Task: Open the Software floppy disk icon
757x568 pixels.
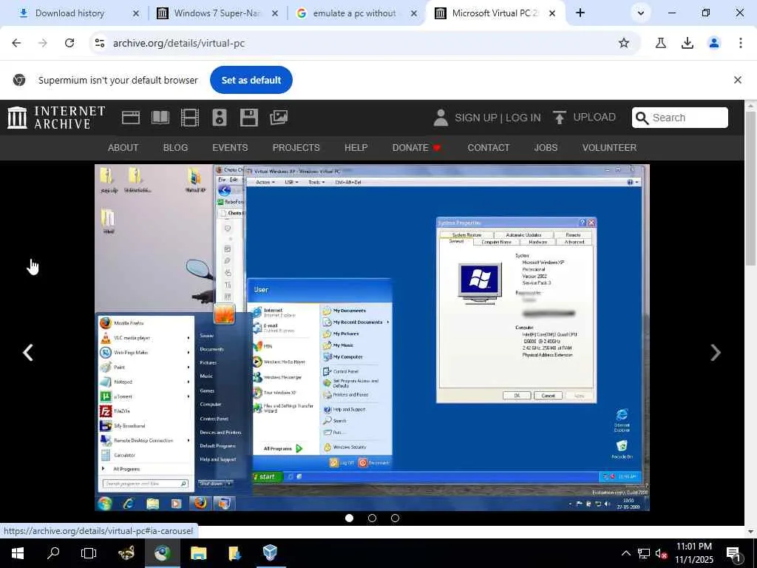Action: [248, 118]
